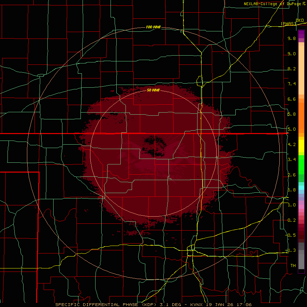Click the "100 NMI" range ring label
Image resolution: width=307 pixels, height=307 pixels.
(x=153, y=27)
